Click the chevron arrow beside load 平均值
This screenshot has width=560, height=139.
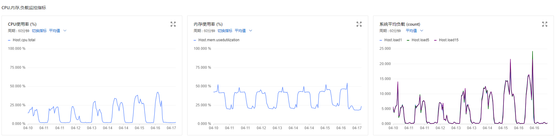(x=422, y=31)
